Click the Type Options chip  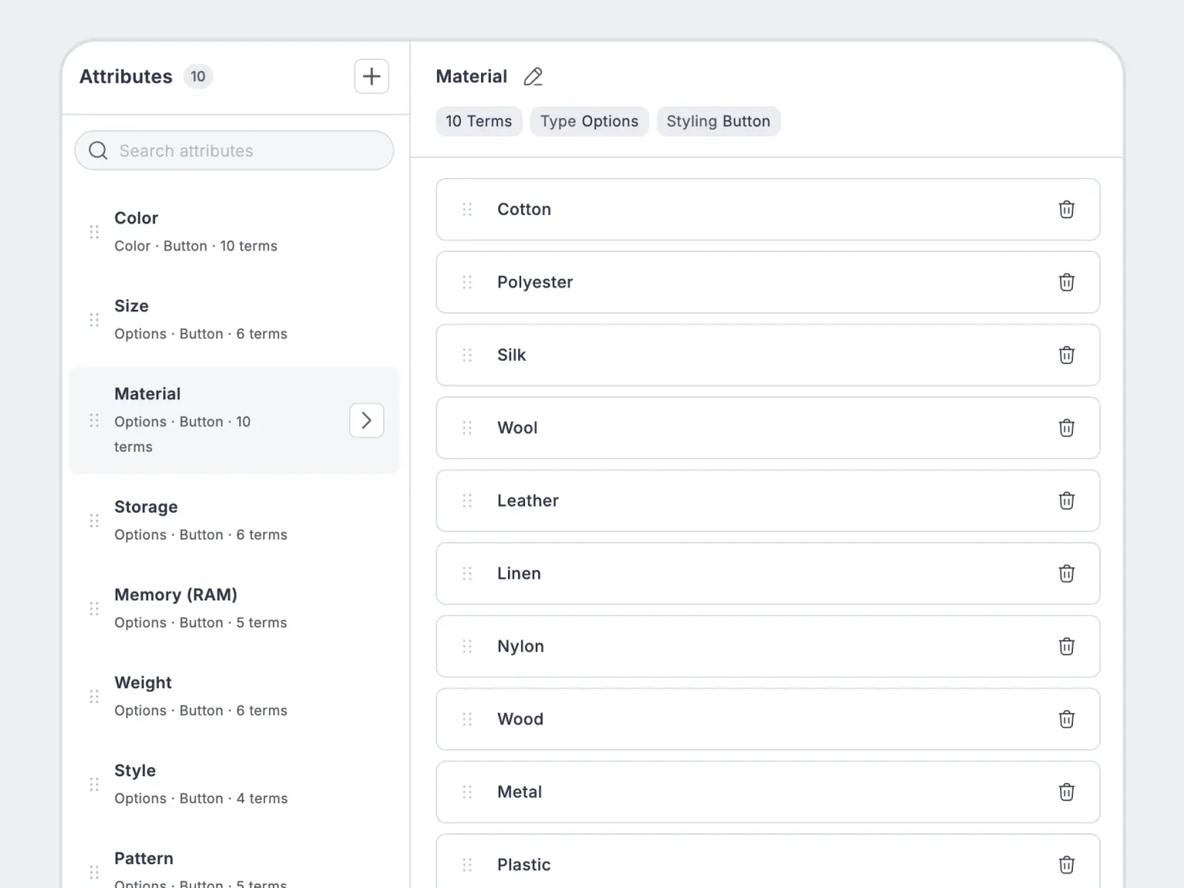pyautogui.click(x=590, y=121)
